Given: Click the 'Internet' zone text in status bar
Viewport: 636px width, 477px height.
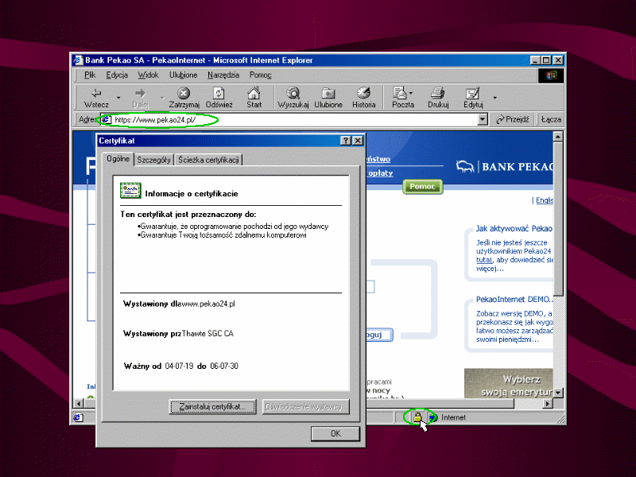Looking at the screenshot, I should point(453,417).
